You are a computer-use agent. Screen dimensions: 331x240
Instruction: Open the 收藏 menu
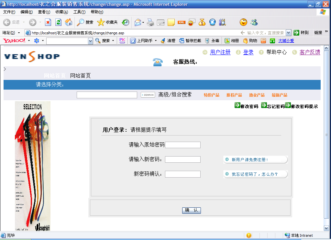[62, 12]
